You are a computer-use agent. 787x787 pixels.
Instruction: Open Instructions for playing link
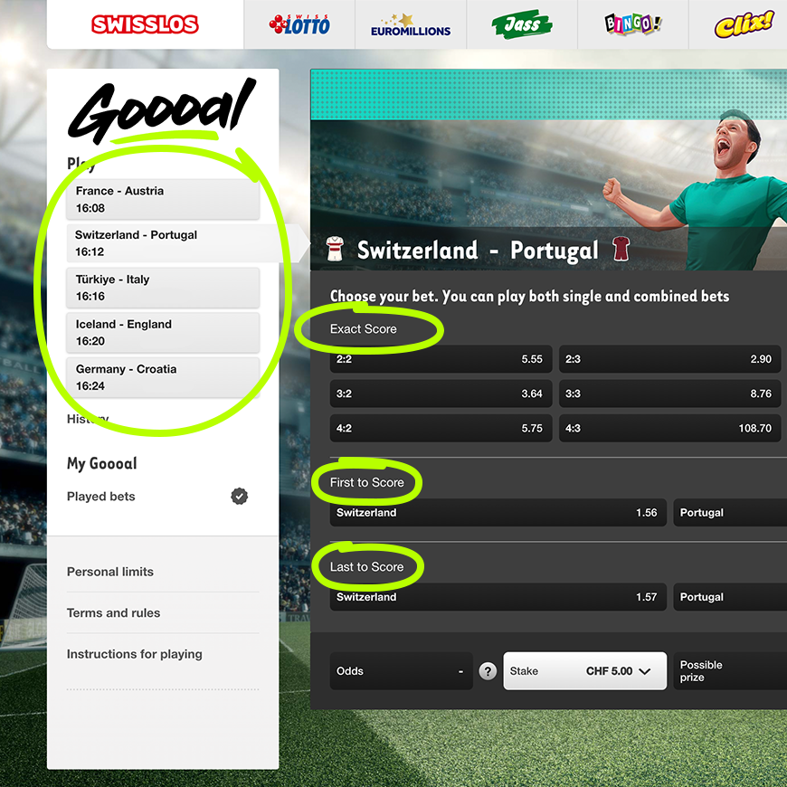click(135, 654)
